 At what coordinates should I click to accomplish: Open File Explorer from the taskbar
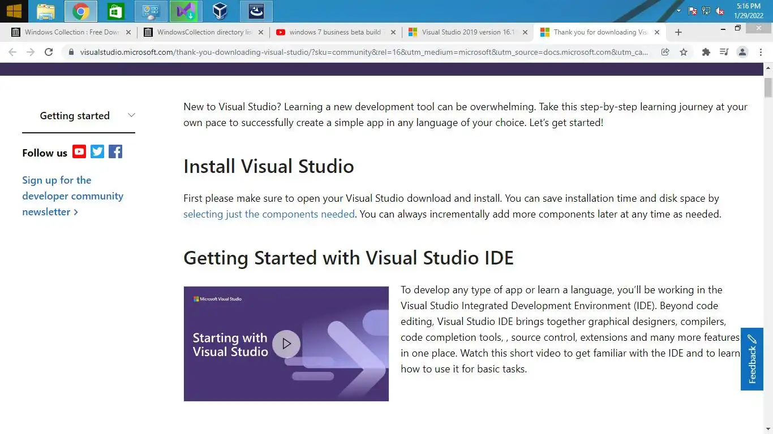46,11
